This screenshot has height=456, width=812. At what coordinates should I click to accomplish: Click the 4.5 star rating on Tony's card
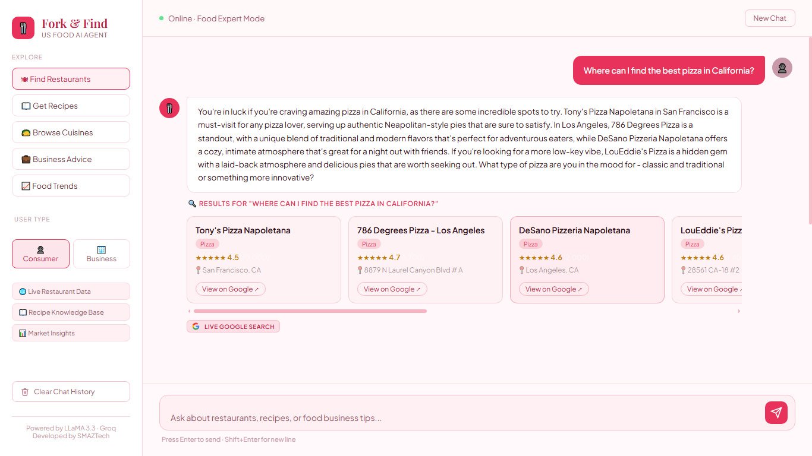217,258
